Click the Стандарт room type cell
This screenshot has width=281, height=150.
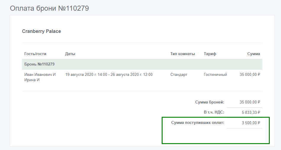pyautogui.click(x=179, y=75)
